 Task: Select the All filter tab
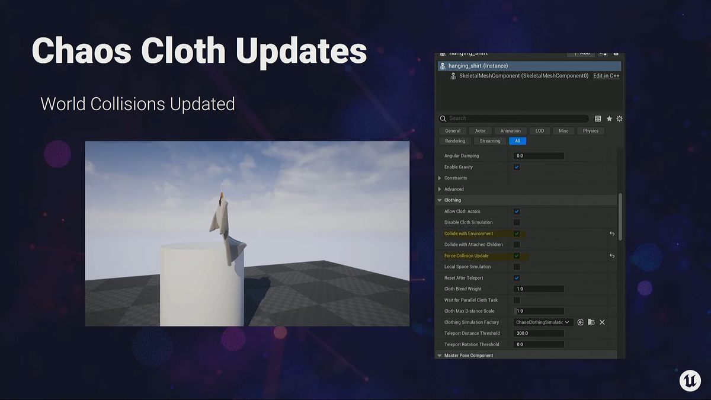tap(518, 141)
